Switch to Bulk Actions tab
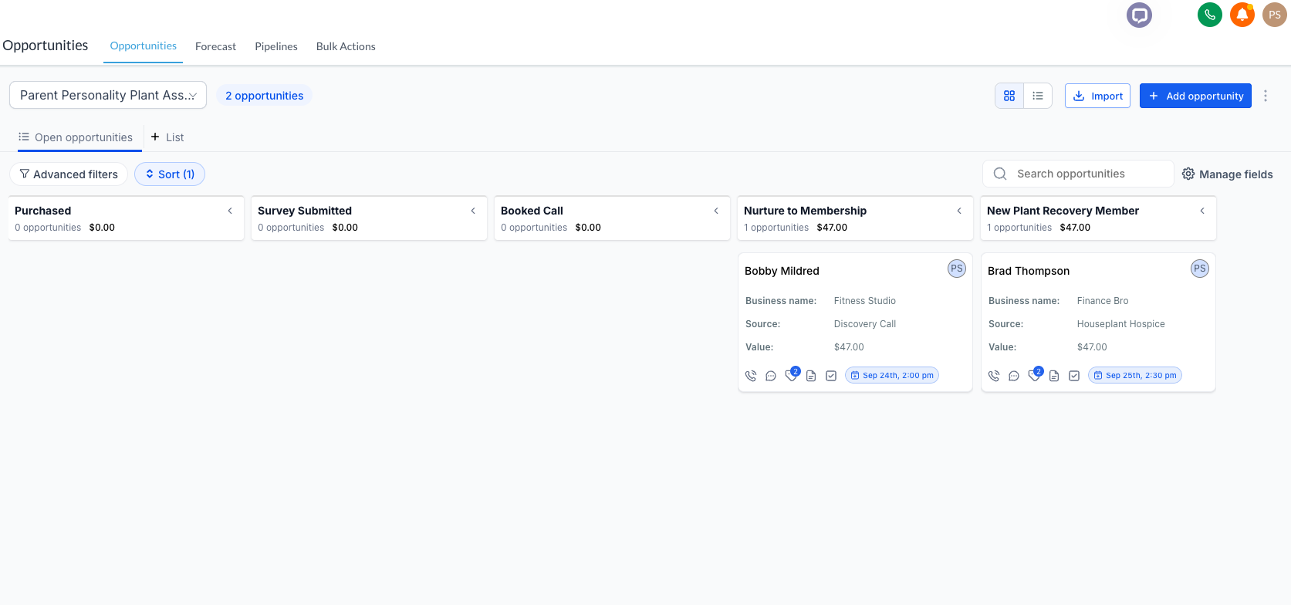The image size is (1291, 605). 346,46
